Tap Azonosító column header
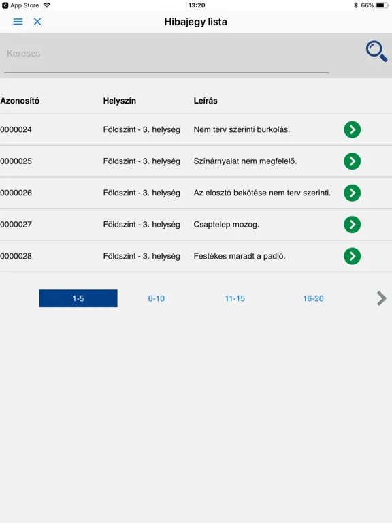 point(20,101)
